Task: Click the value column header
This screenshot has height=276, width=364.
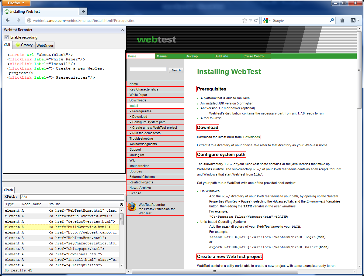Action: tap(84, 204)
